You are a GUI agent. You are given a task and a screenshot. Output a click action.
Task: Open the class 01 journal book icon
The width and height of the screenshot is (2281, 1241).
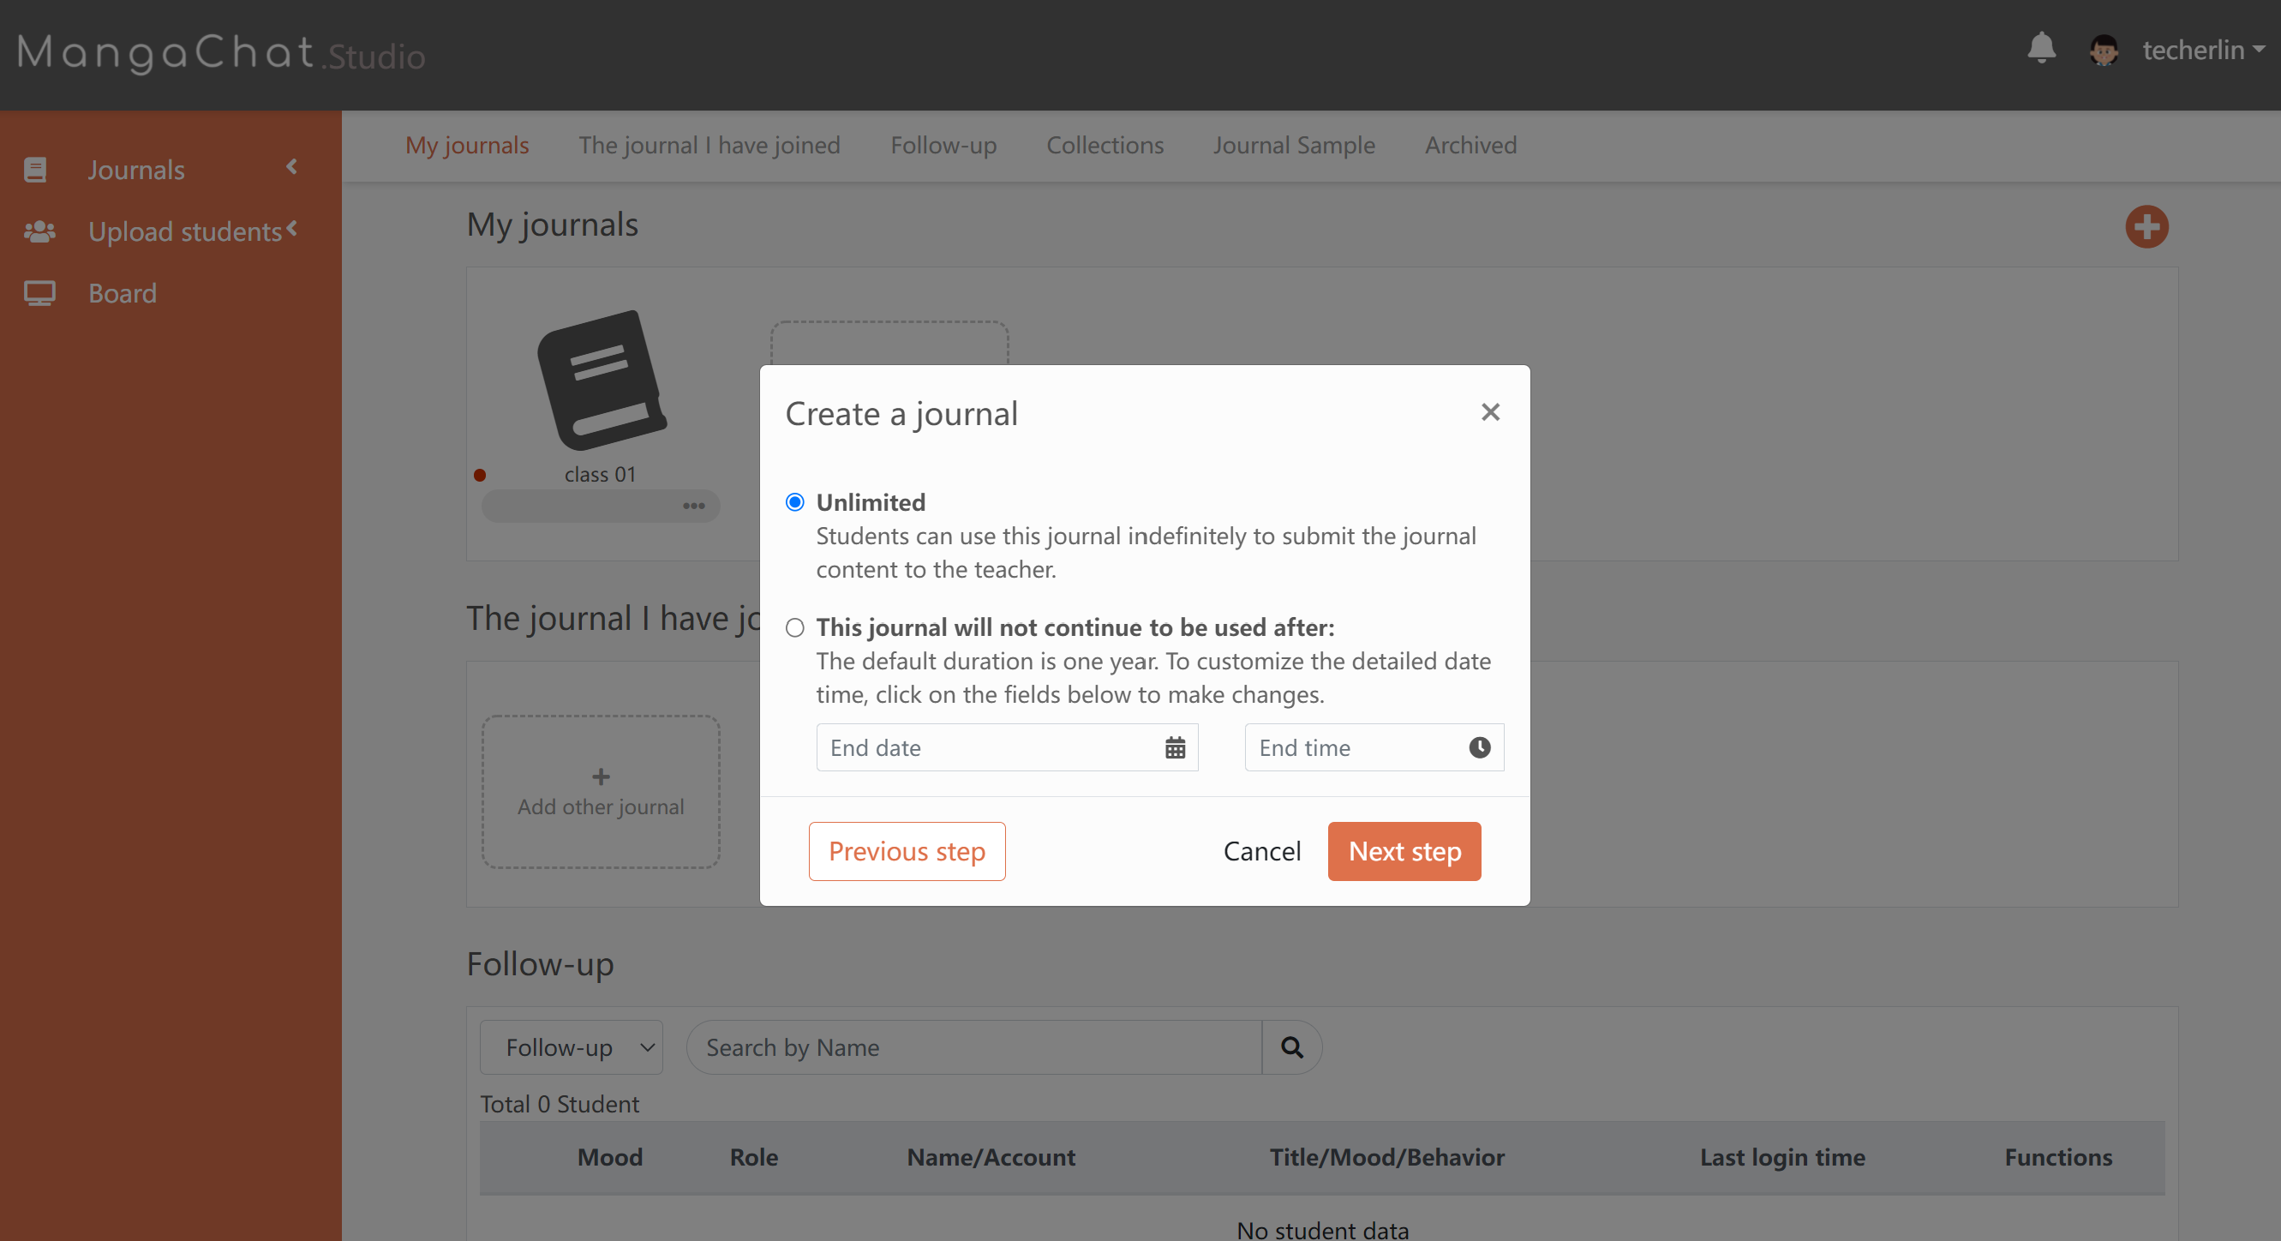602,381
